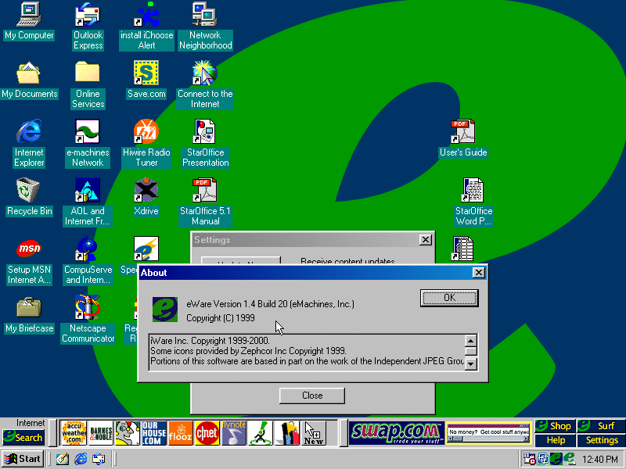Launch the flooz icon in the toolbar

[181, 432]
